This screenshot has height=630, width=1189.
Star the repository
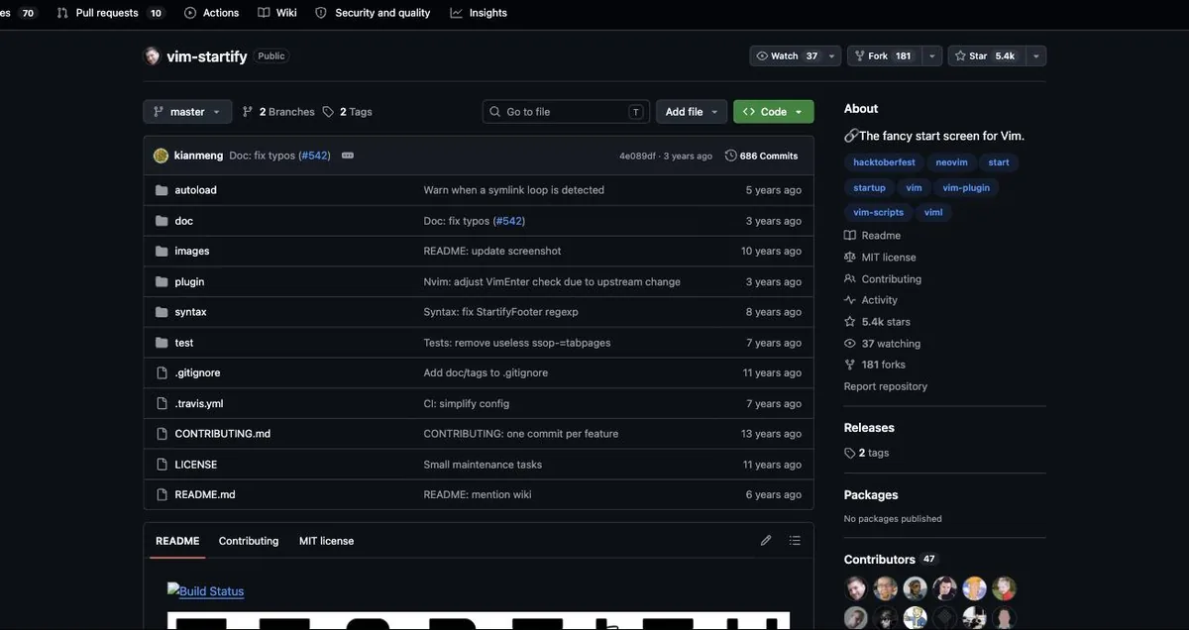point(986,56)
